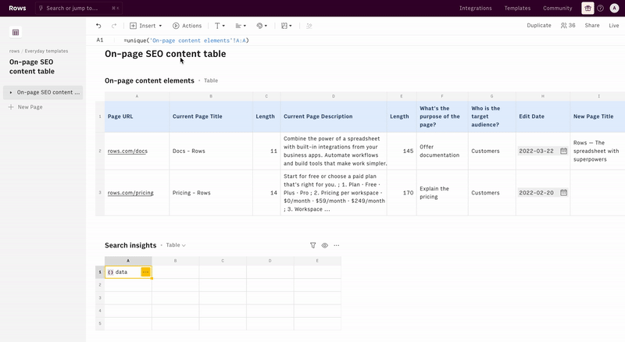The width and height of the screenshot is (625, 342).
Task: Click the clear formatting eraser icon
Action: (309, 26)
